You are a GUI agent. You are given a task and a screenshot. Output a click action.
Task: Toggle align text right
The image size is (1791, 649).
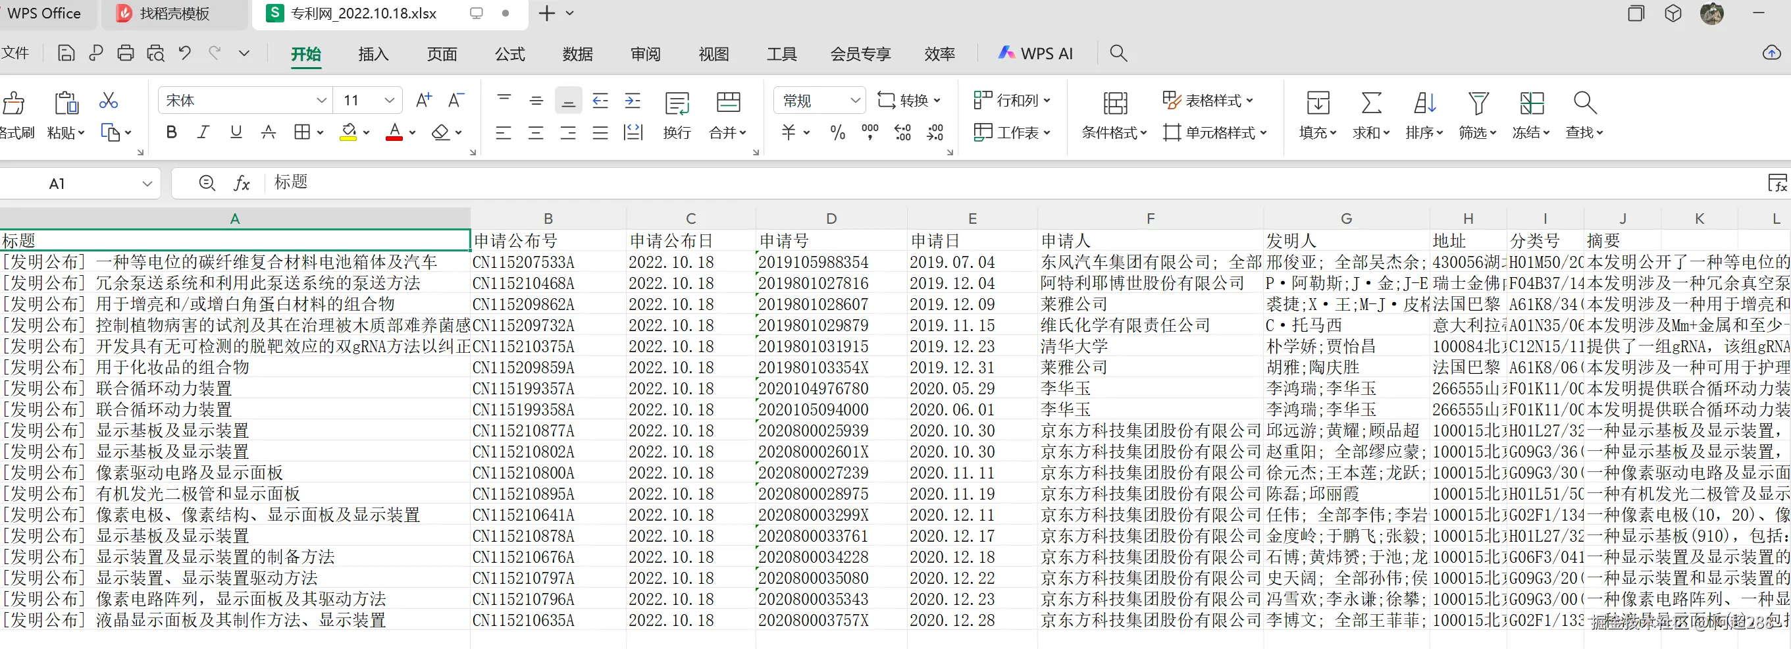click(568, 132)
